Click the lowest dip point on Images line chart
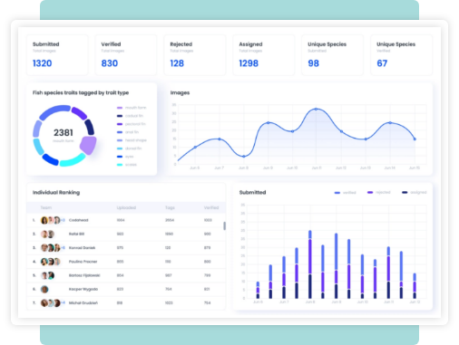 (x=244, y=157)
